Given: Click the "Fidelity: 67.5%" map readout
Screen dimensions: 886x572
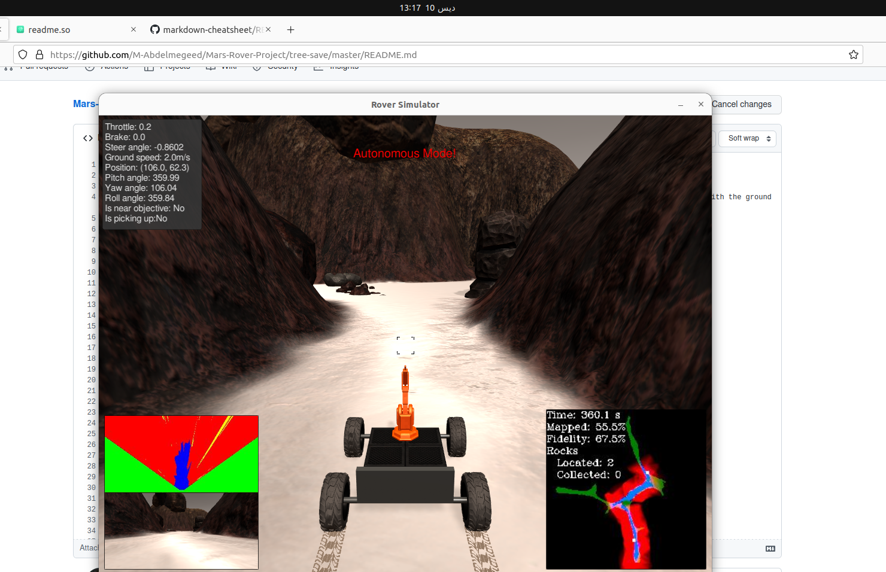Looking at the screenshot, I should click(x=586, y=439).
